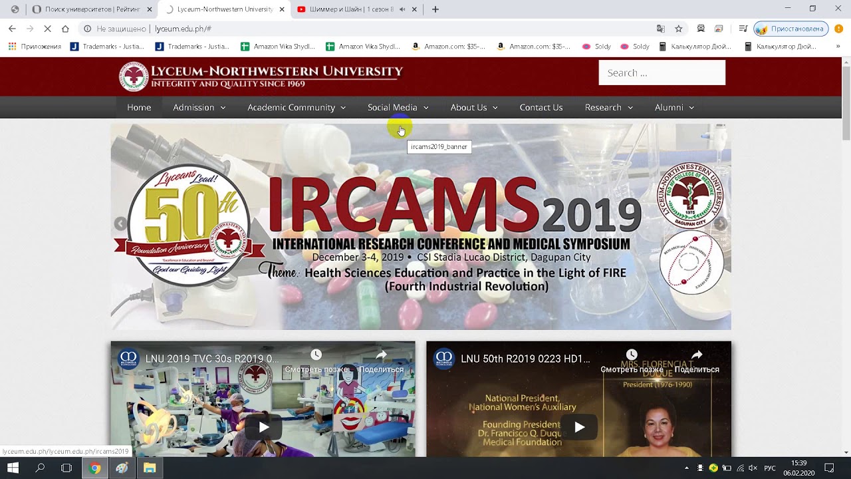This screenshot has width=851, height=479.
Task: Share the LNU 2019 TVC video
Action: pyautogui.click(x=382, y=362)
